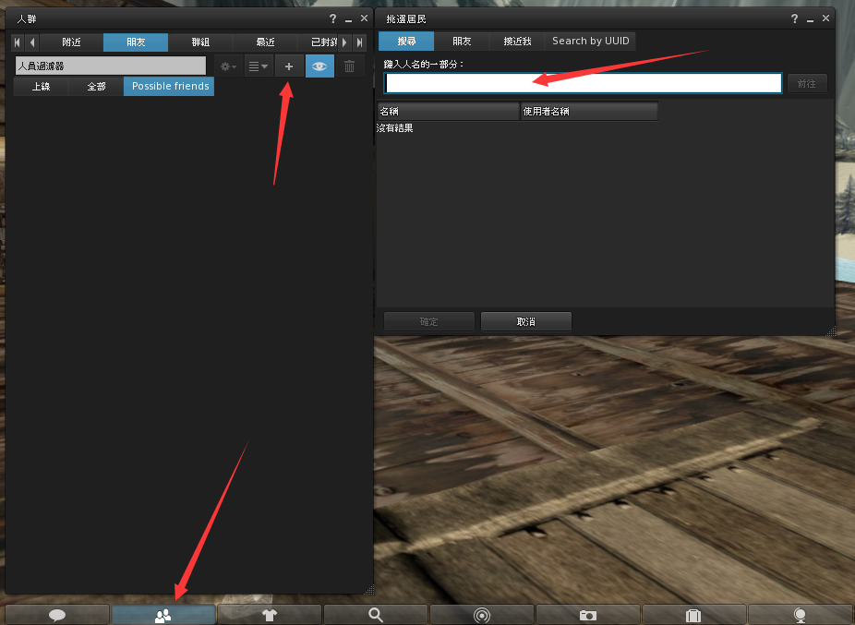855x625 pixels.
Task: Open the search magnifier toolbar button
Action: click(376, 615)
